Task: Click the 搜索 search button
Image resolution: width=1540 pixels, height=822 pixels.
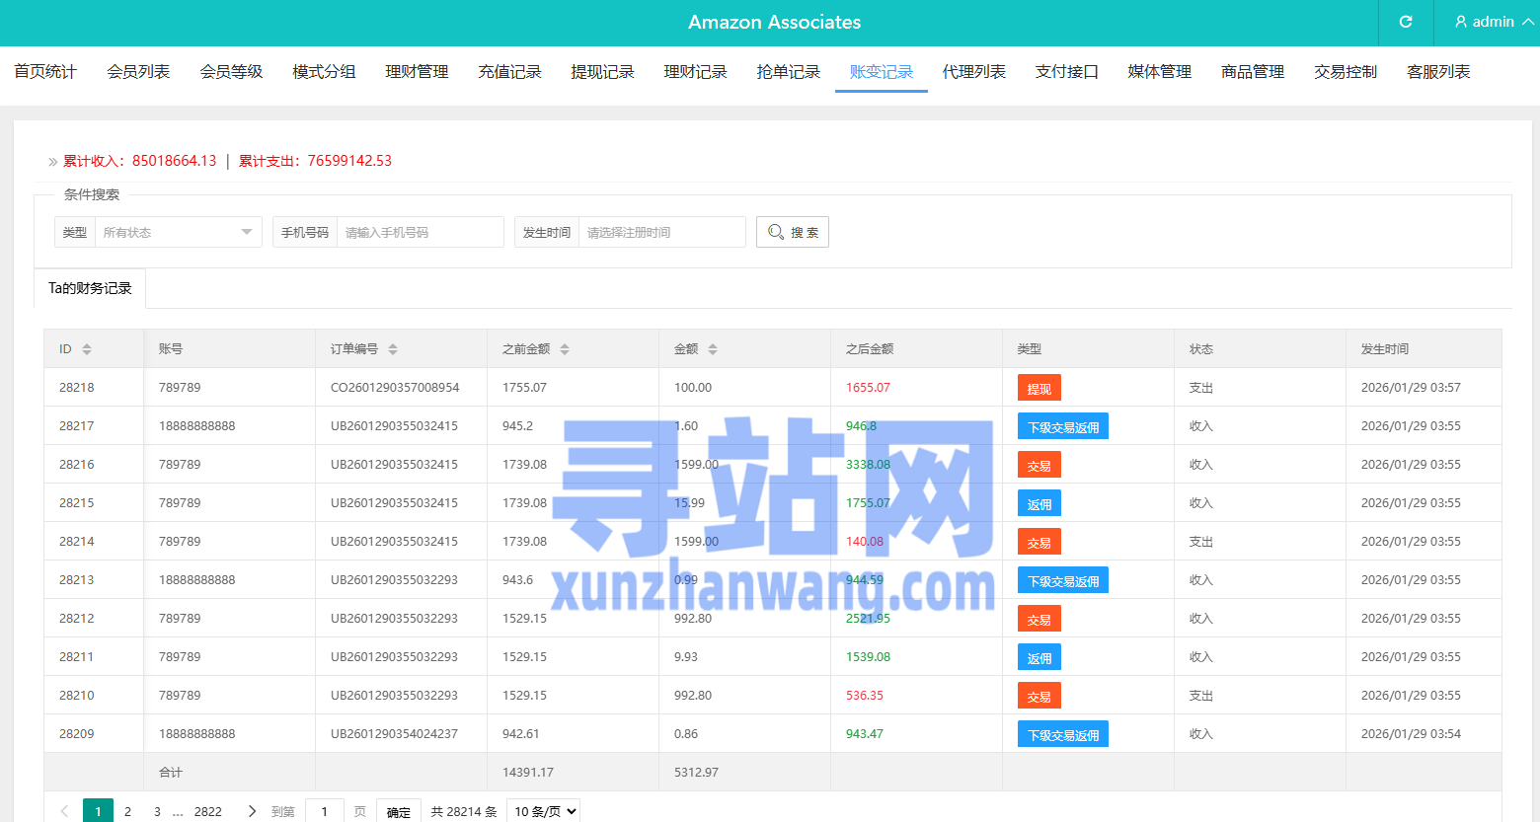Action: (x=792, y=232)
